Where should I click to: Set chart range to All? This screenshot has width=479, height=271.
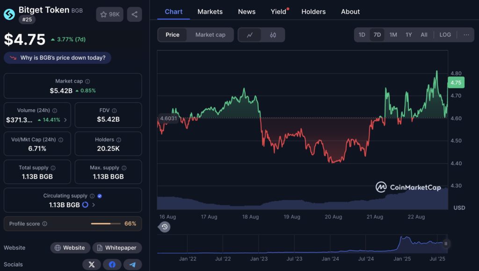coord(424,35)
